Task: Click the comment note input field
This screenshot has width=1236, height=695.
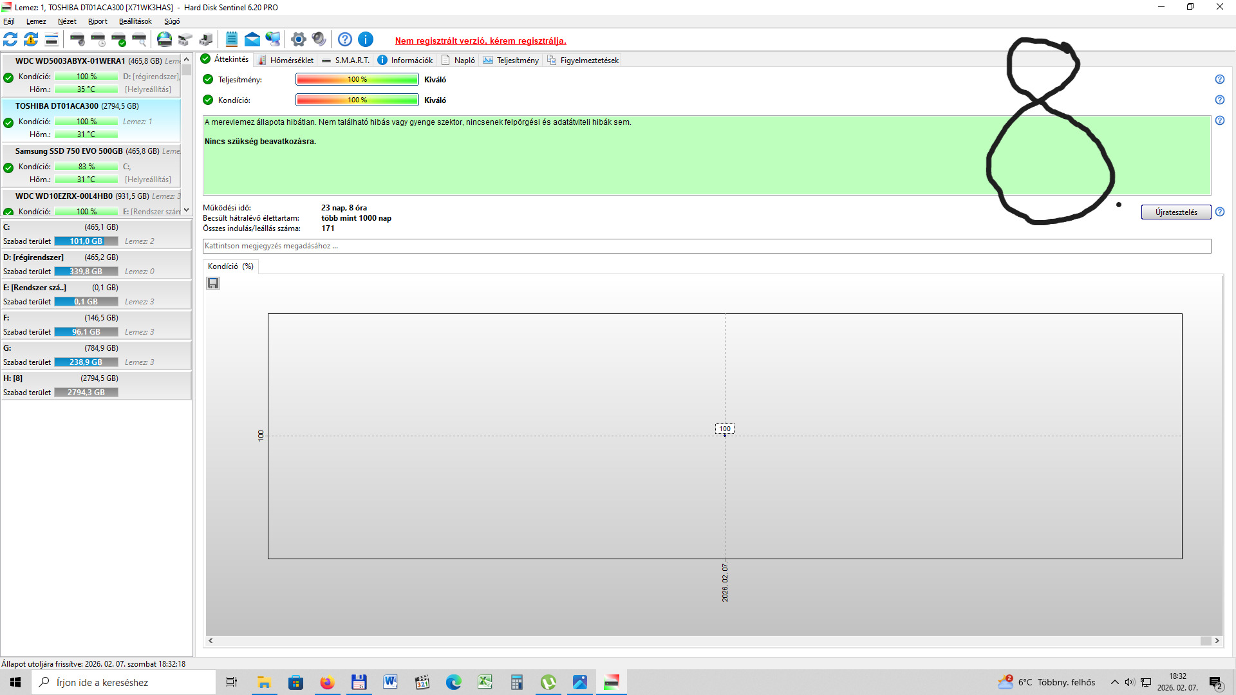Action: click(x=706, y=246)
